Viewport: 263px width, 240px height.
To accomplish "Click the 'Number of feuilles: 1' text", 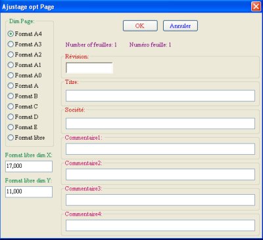I will coord(91,45).
